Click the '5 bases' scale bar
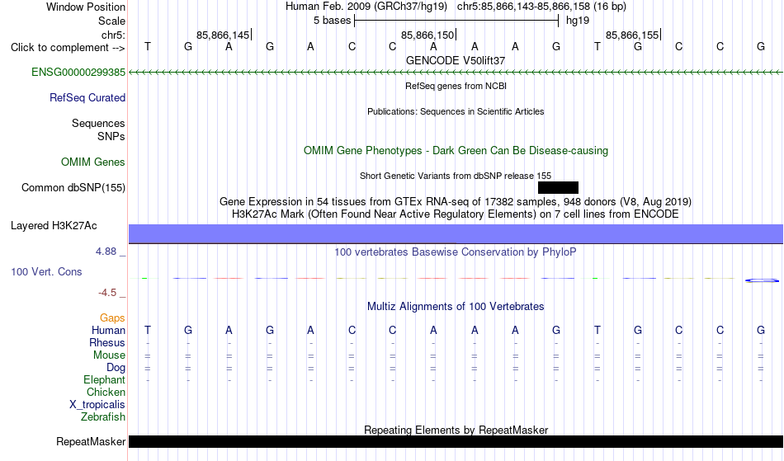This screenshot has width=784, height=461. click(456, 21)
